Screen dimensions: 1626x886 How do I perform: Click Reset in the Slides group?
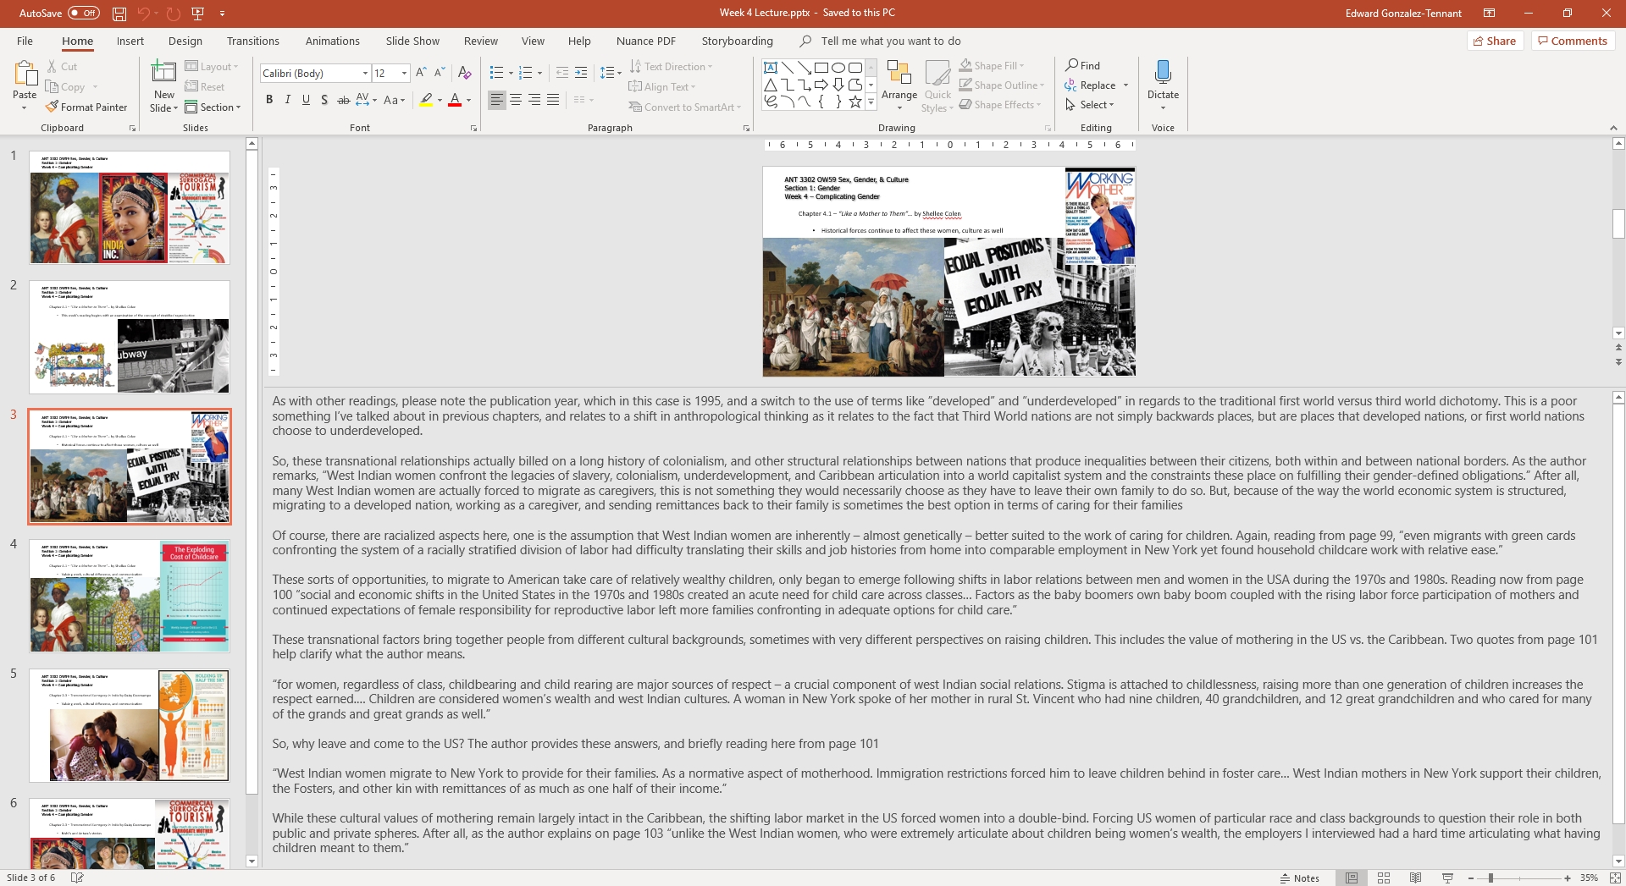tap(204, 87)
